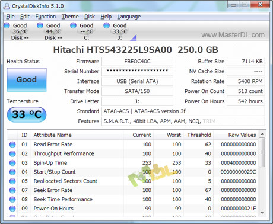Select the Reallocated Sectors Count row text
The image size is (273, 224).
(65, 181)
